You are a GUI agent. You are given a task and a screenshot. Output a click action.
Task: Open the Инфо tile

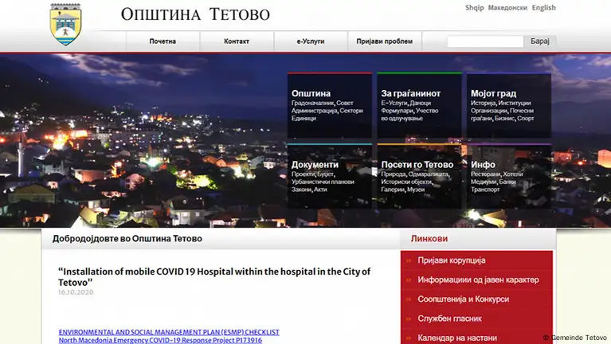pos(508,176)
